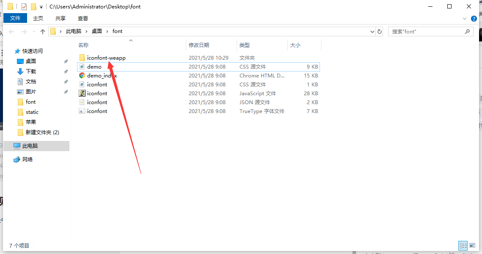Select the demo CSS file icon
The width and height of the screenshot is (482, 254).
tap(82, 67)
